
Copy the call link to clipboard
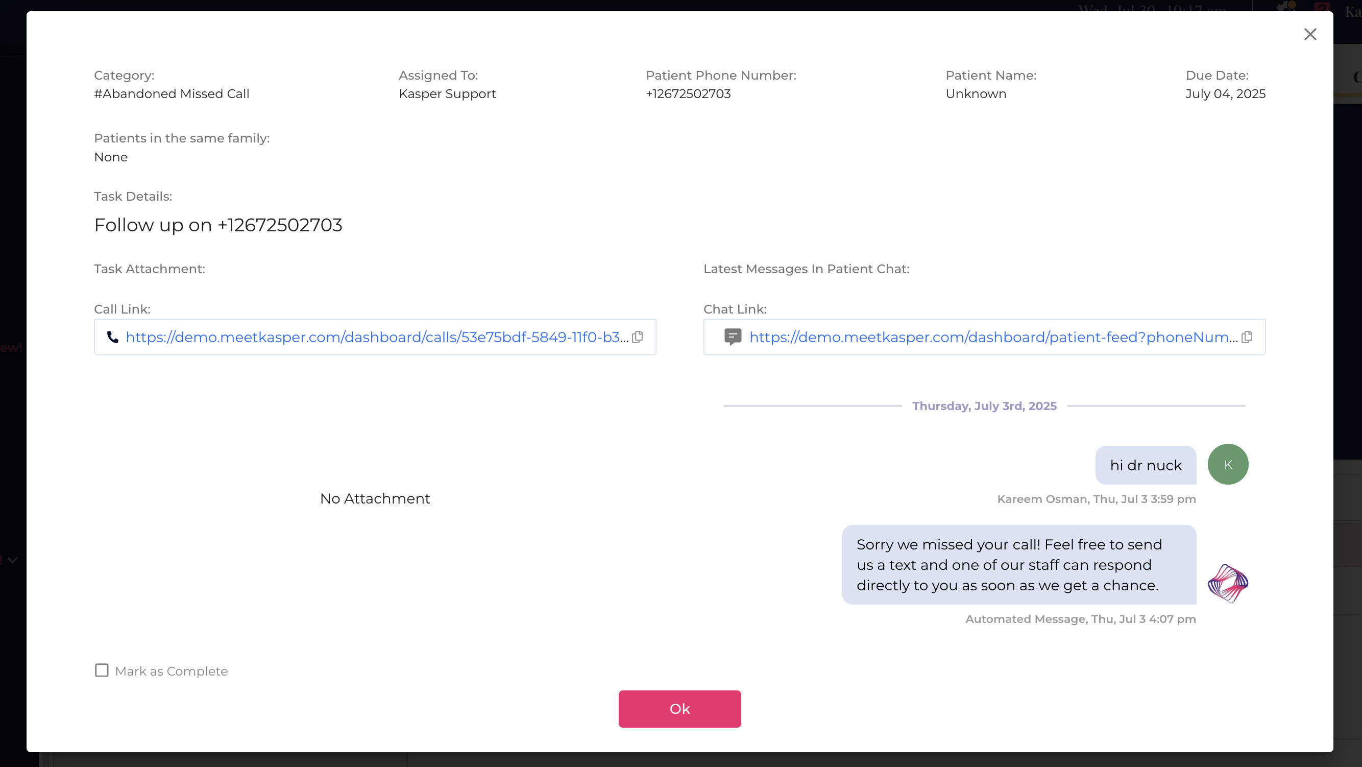(638, 337)
